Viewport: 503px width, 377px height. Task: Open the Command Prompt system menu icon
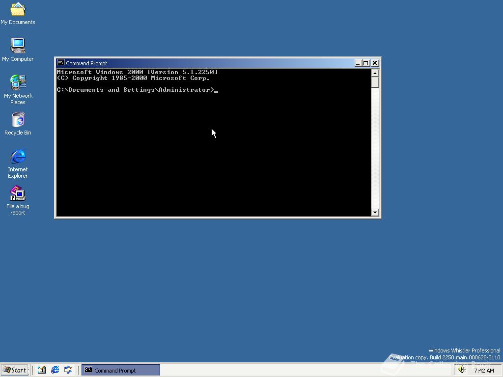point(60,63)
